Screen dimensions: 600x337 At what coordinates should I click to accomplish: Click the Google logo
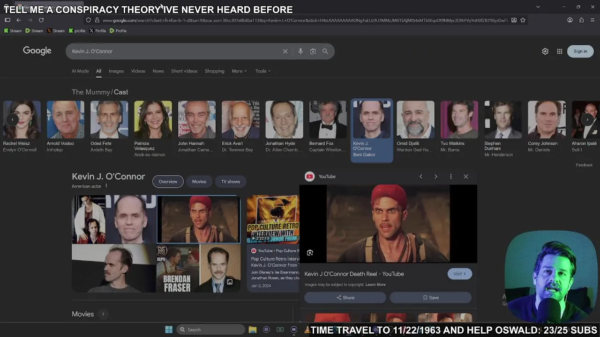click(x=37, y=51)
